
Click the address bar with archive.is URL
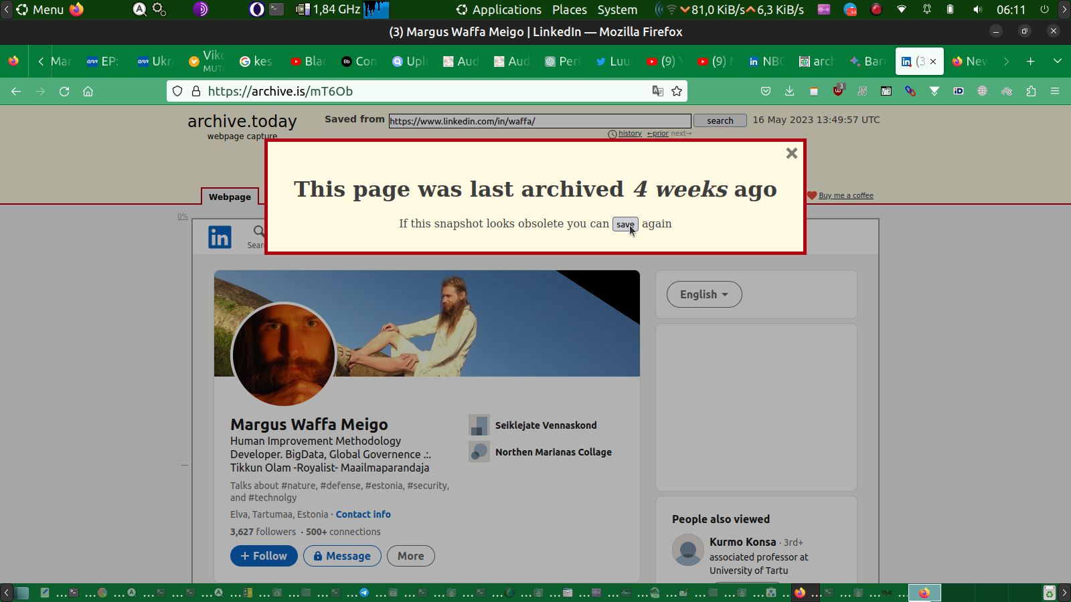[426, 92]
